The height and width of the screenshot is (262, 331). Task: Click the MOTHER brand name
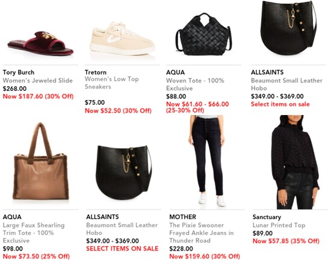tap(182, 217)
